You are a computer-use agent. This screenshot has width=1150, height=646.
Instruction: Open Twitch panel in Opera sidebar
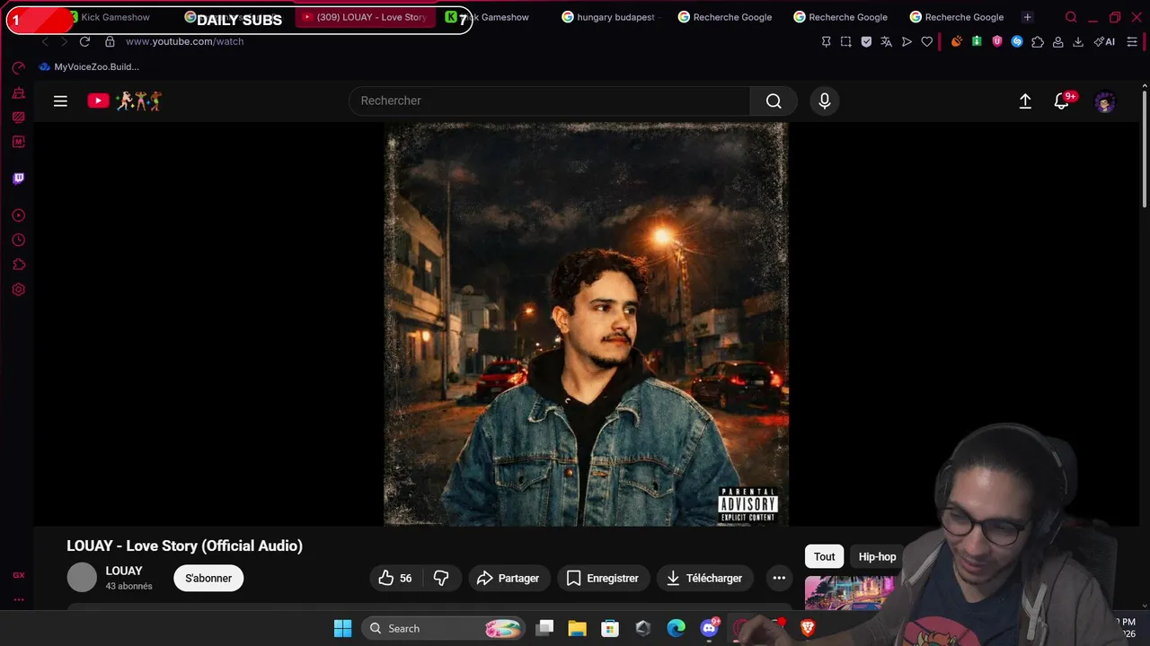(18, 179)
